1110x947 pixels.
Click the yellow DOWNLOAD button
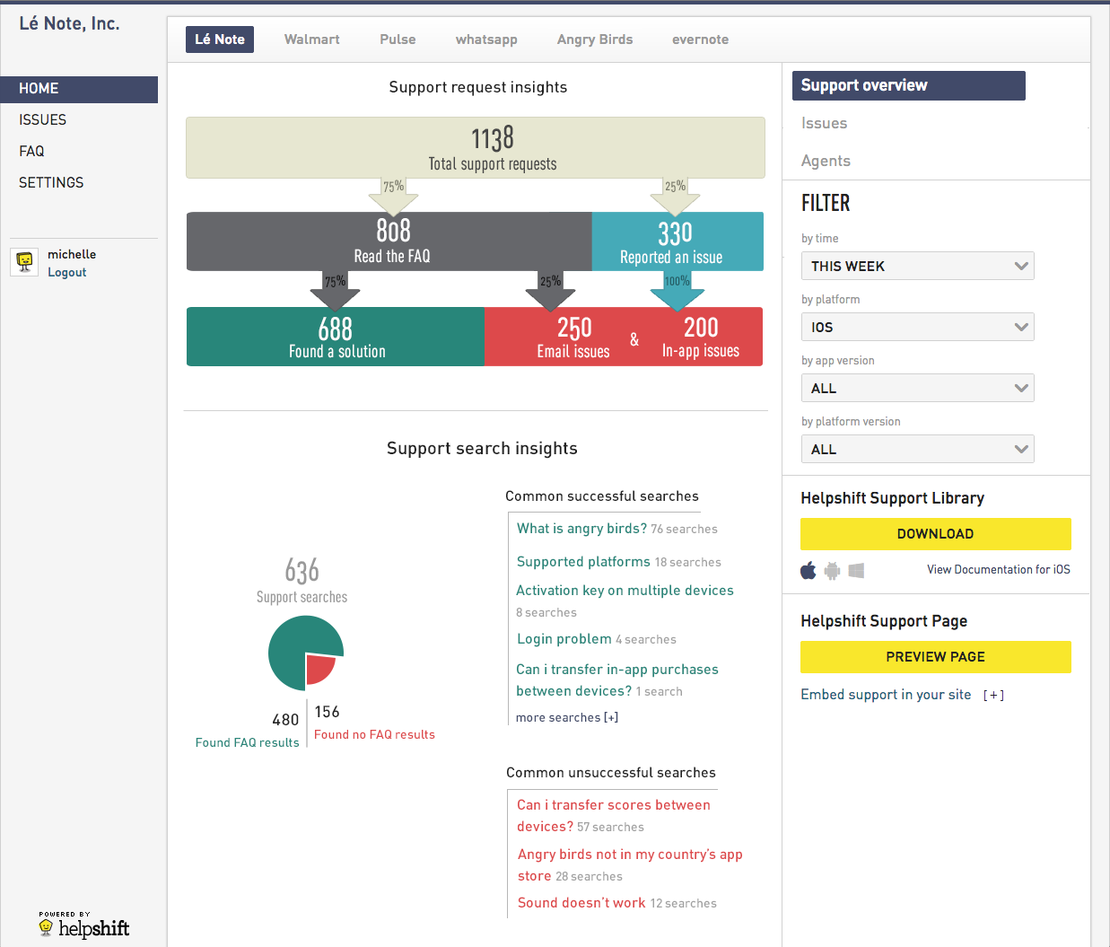pyautogui.click(x=935, y=534)
